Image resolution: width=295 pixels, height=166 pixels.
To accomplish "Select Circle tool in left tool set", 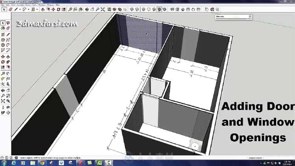I will coord(3,40).
